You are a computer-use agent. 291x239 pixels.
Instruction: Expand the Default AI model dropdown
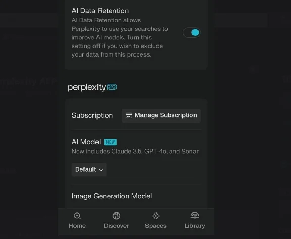[89, 170]
